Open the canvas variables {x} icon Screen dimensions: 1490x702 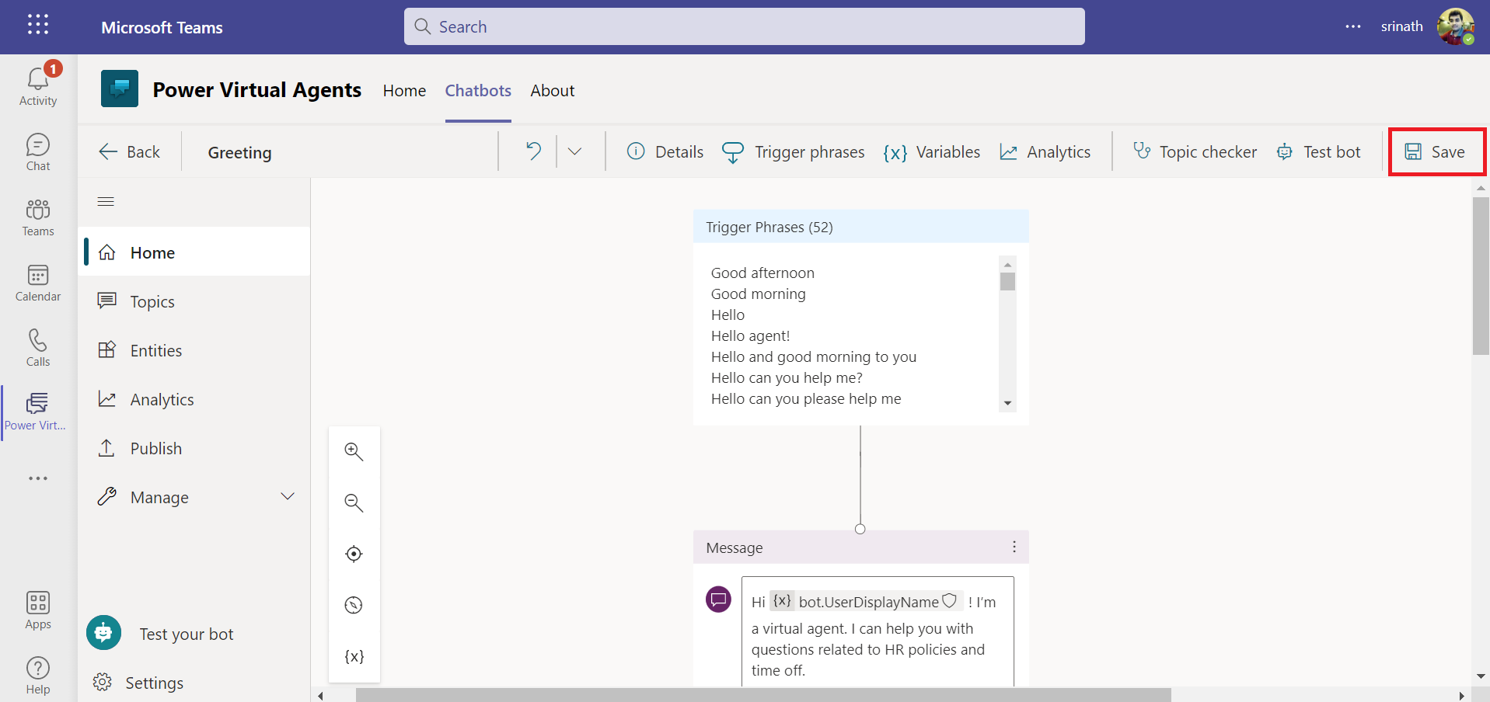(x=354, y=656)
